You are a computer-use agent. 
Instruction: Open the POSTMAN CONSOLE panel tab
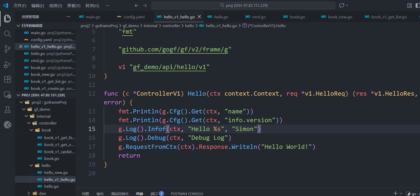pos(187,193)
